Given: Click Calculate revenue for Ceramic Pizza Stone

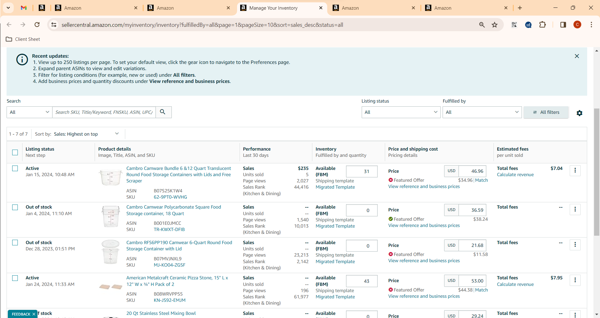Looking at the screenshot, I should [x=515, y=284].
